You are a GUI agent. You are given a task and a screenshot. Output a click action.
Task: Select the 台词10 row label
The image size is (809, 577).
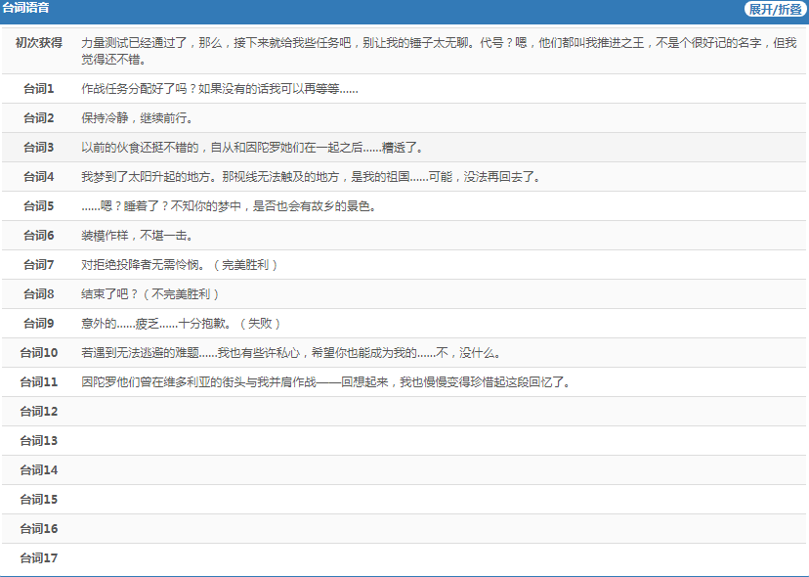39,353
